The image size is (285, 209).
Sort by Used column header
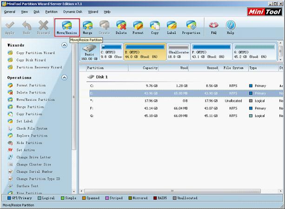173,68
